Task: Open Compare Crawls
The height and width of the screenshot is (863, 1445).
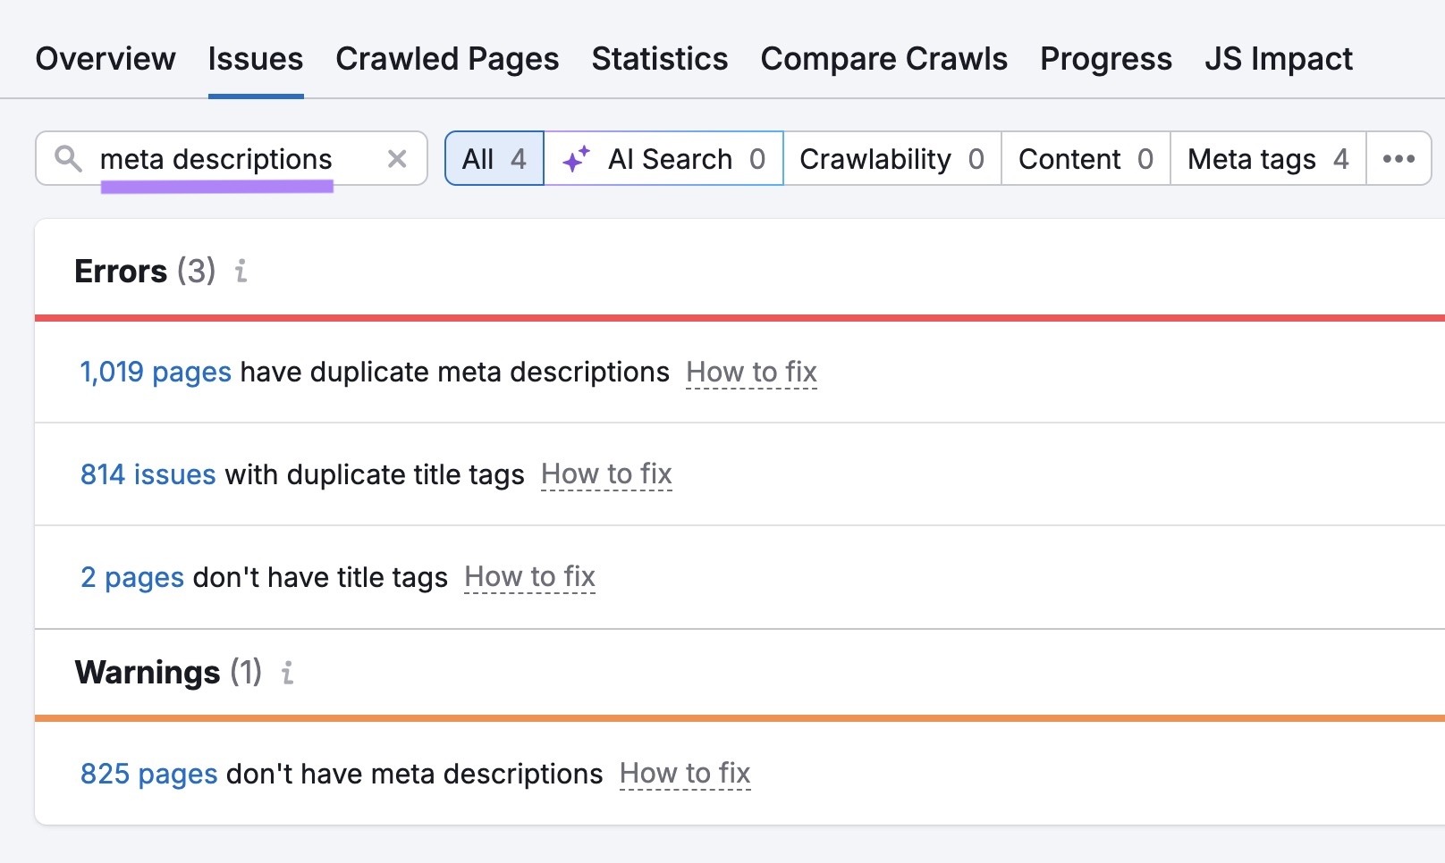Action: coord(883,57)
